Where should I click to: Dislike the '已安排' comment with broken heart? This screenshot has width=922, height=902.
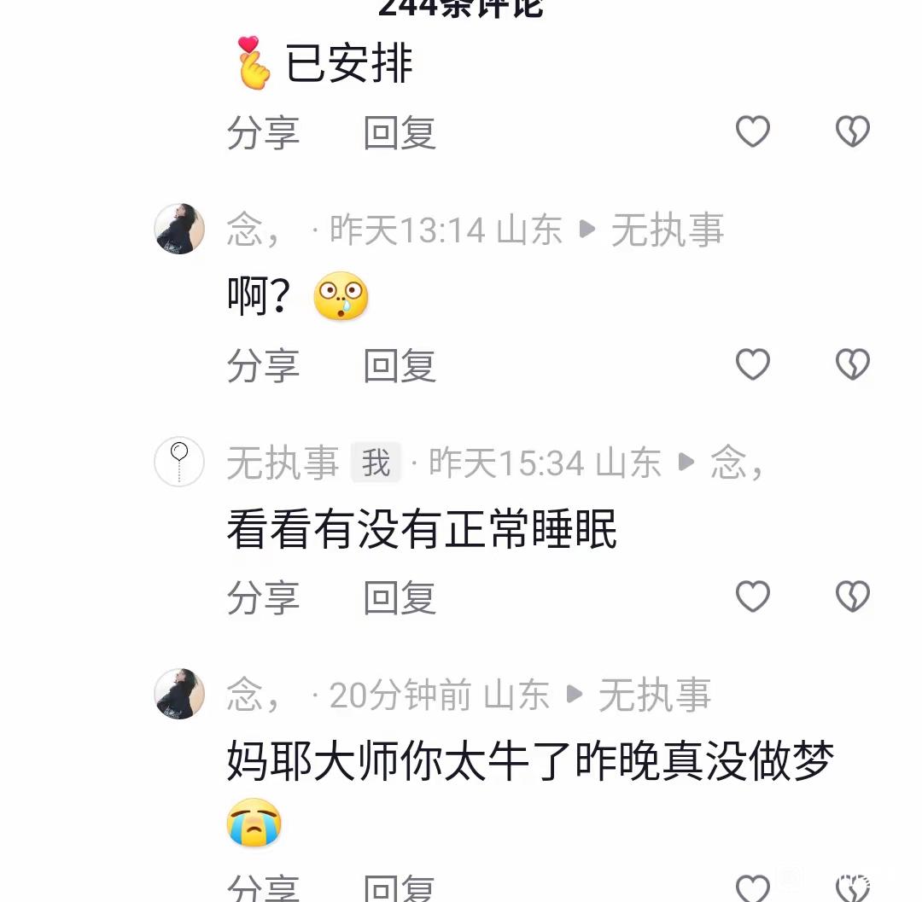(x=853, y=131)
